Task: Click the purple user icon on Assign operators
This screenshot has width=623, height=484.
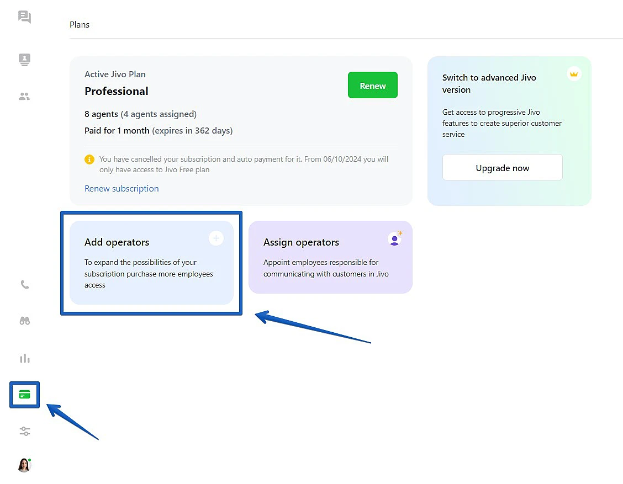Action: [394, 239]
